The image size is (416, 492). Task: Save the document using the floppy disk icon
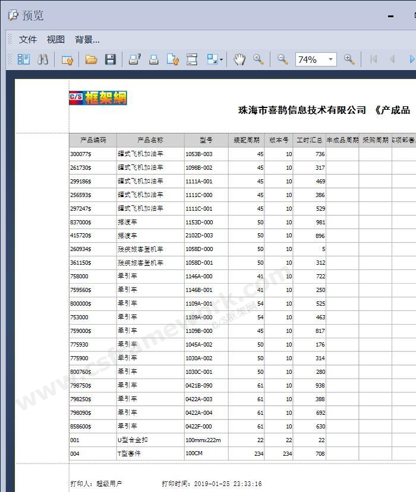click(110, 59)
